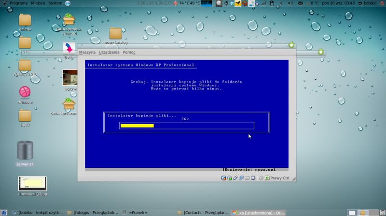Open the Pomoc menu
Screen dimensions: 386x216
[129, 52]
